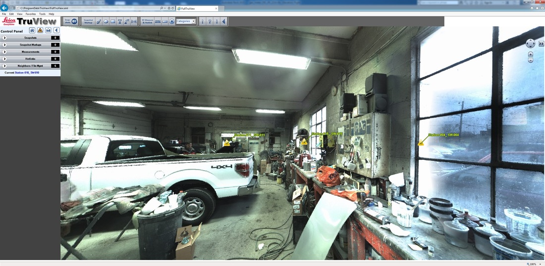This screenshot has width=545, height=266.
Task: Open the Favorites menu
Action: tap(31, 14)
